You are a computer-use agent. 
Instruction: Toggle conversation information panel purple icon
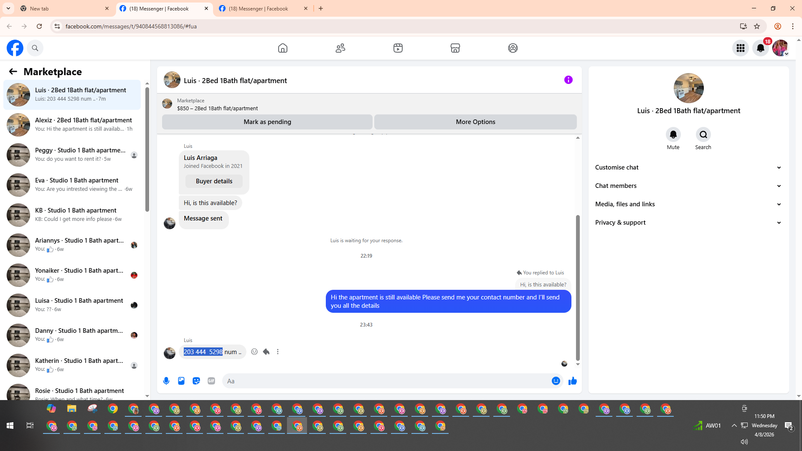click(568, 80)
